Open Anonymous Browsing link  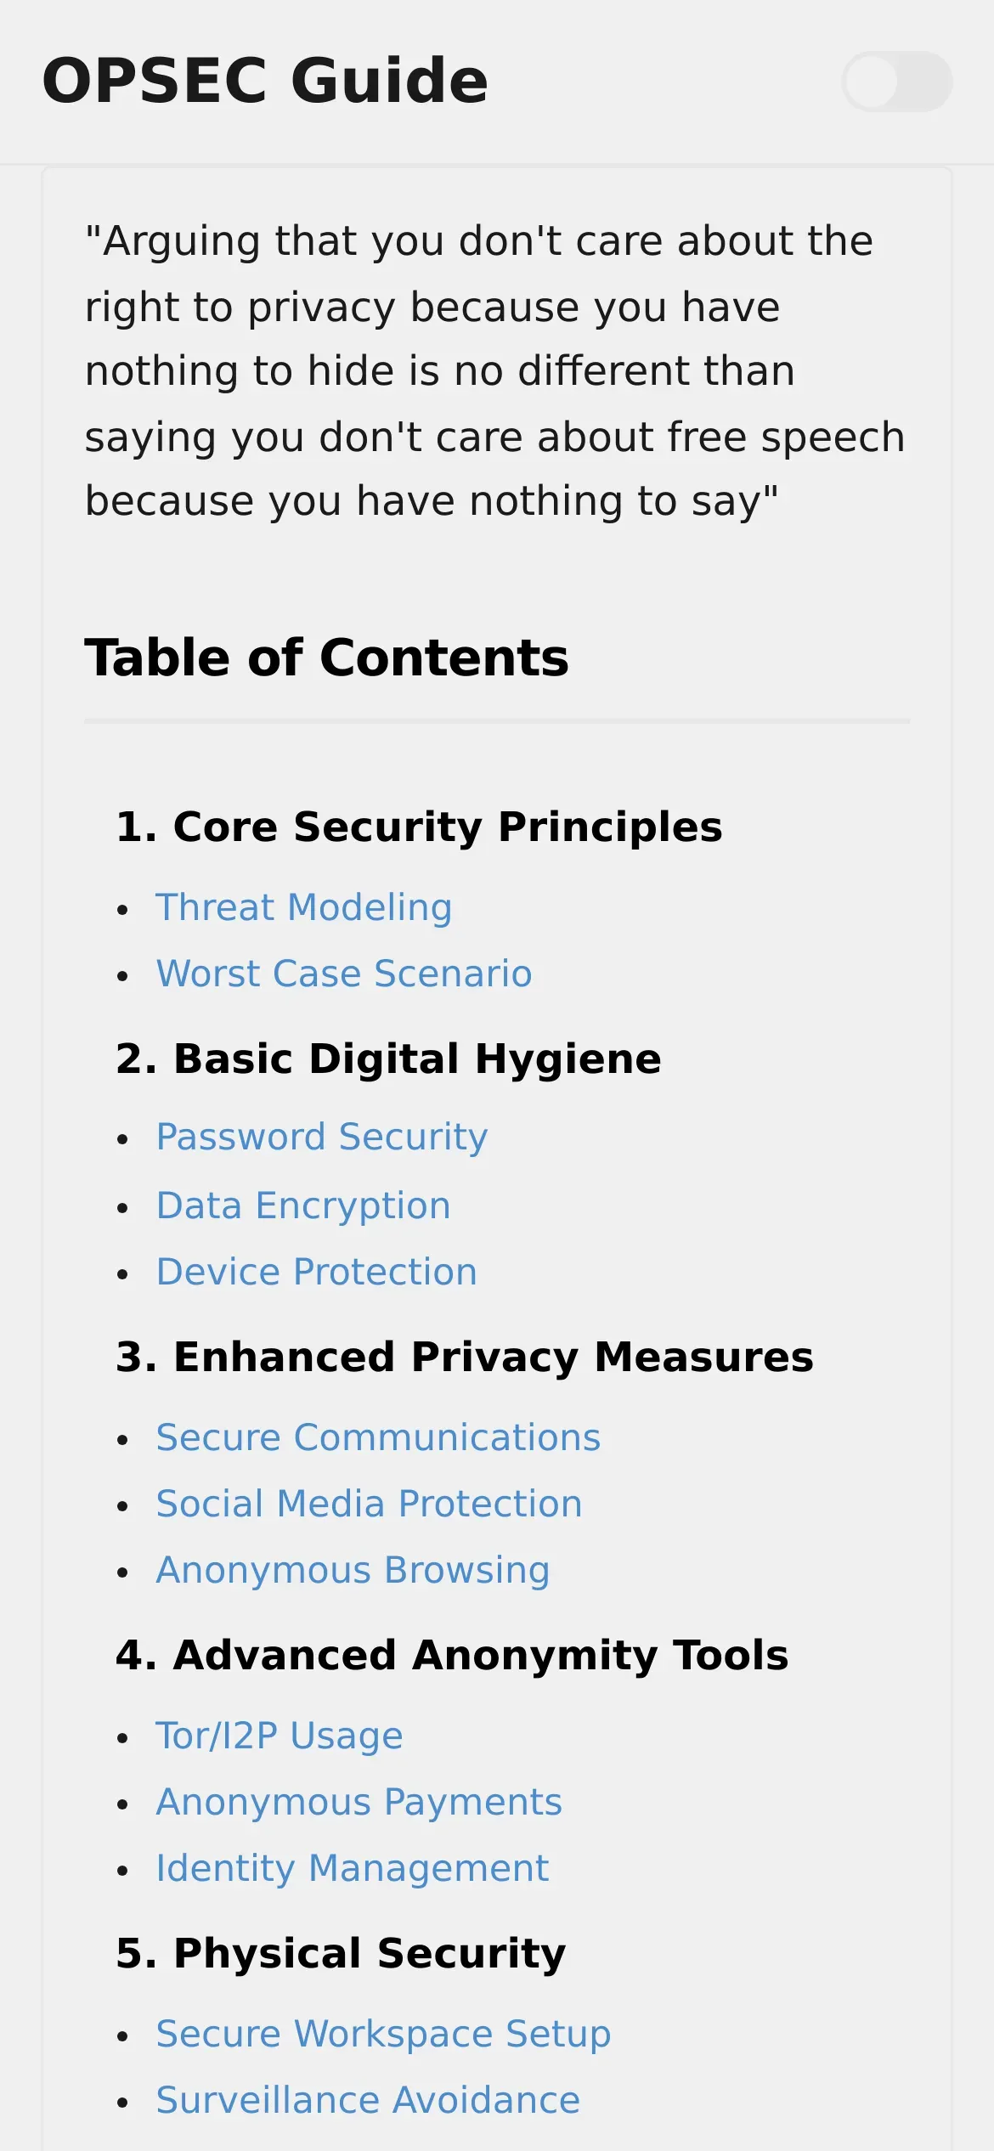(353, 1570)
